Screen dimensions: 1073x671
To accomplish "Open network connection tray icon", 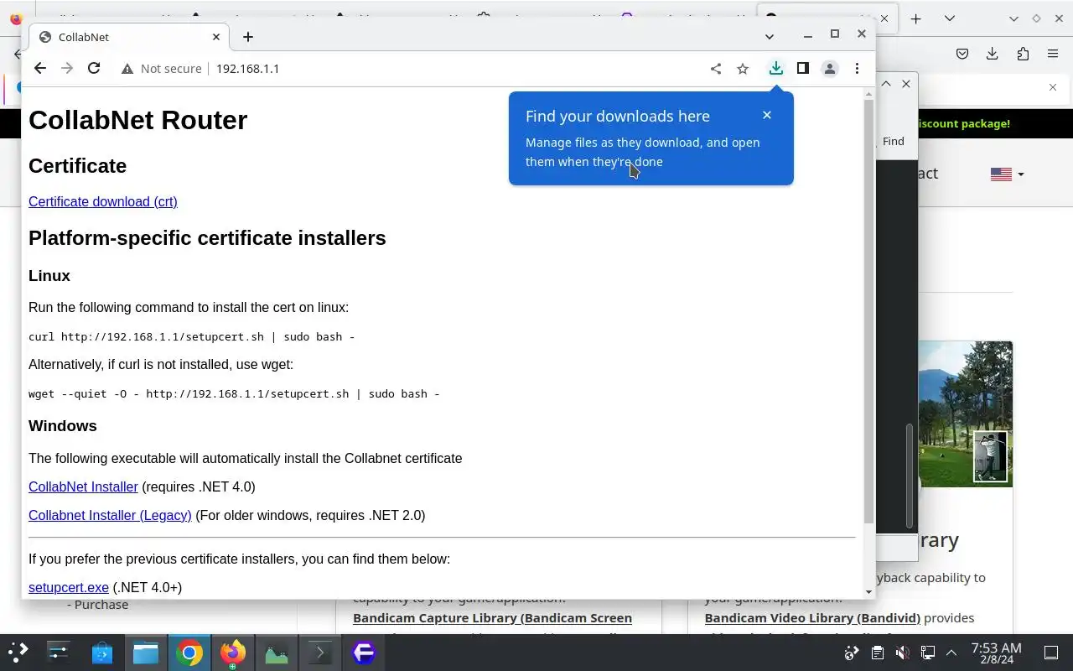I will [x=928, y=653].
